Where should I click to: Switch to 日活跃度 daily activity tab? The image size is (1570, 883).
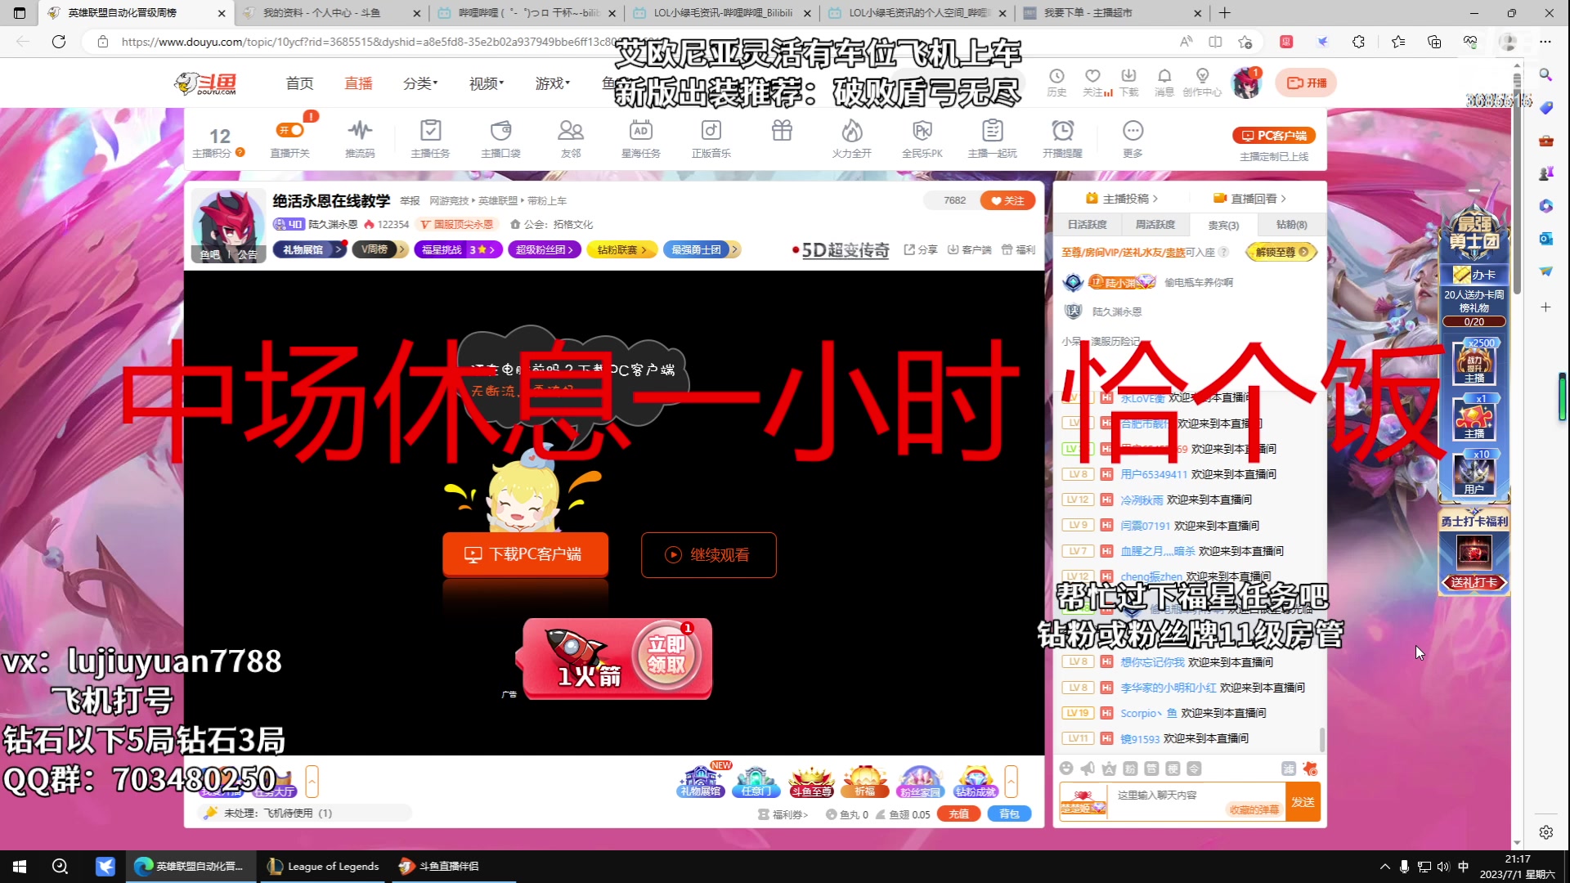1087,225
